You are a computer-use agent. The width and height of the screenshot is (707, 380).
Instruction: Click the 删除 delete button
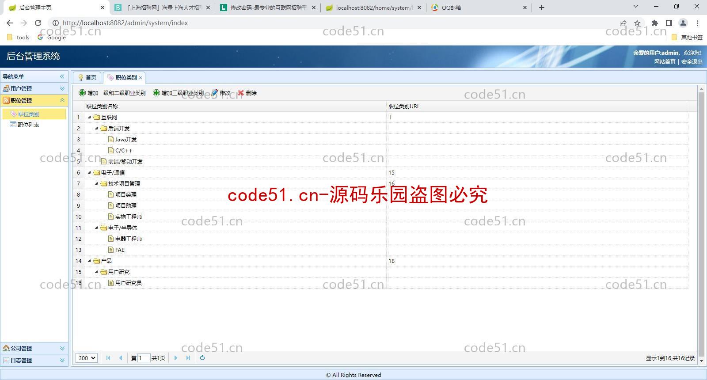pyautogui.click(x=247, y=93)
